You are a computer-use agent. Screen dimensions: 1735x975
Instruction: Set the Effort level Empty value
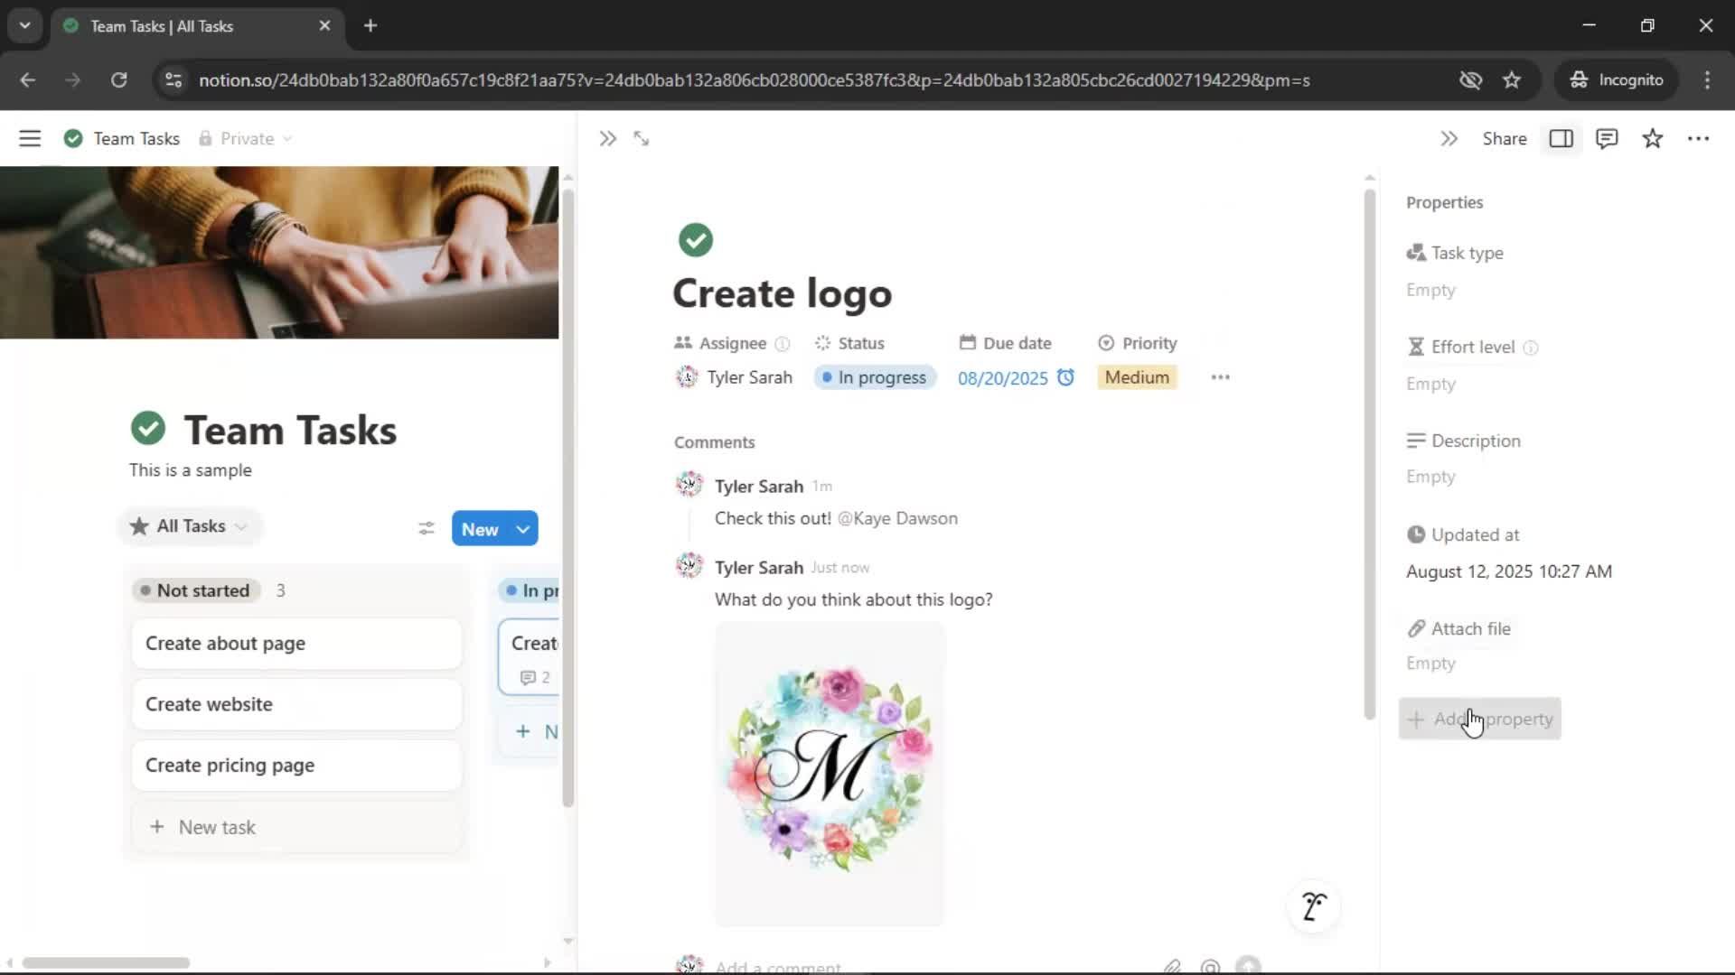coord(1430,384)
